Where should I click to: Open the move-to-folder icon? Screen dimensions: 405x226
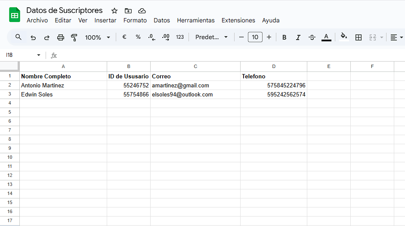(x=128, y=11)
